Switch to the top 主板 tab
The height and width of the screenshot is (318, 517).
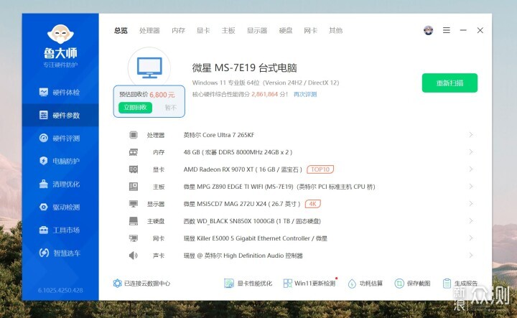228,31
